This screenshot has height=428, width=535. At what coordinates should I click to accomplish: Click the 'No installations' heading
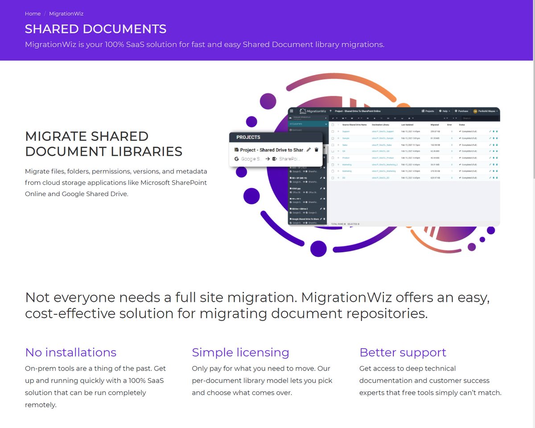(70, 352)
